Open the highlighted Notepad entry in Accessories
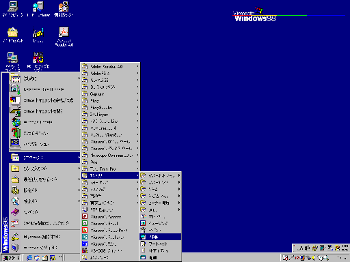The height and width of the screenshot is (262, 350). click(160, 237)
